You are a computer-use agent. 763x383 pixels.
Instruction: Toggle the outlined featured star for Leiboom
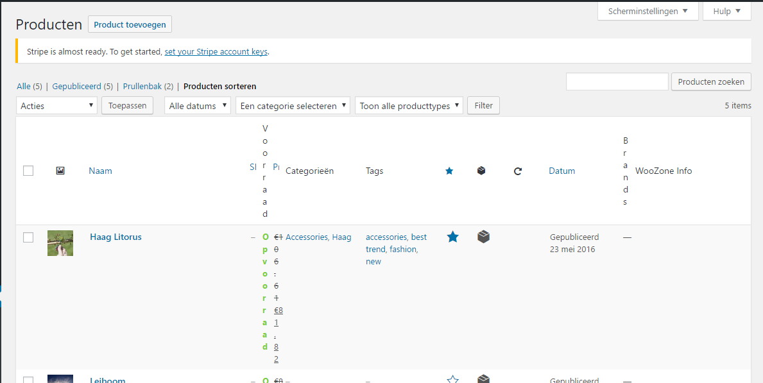click(x=452, y=379)
